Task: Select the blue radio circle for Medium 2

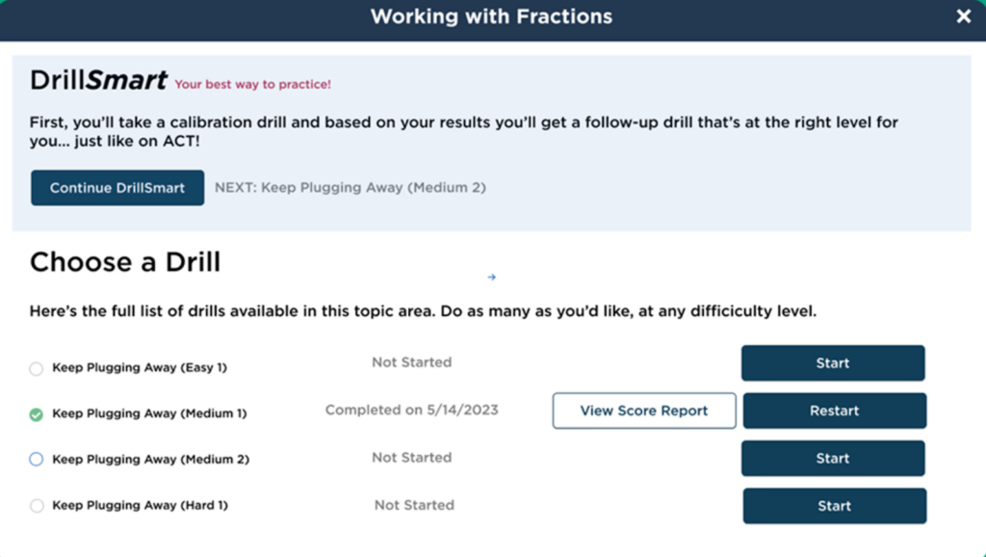Action: tap(36, 460)
